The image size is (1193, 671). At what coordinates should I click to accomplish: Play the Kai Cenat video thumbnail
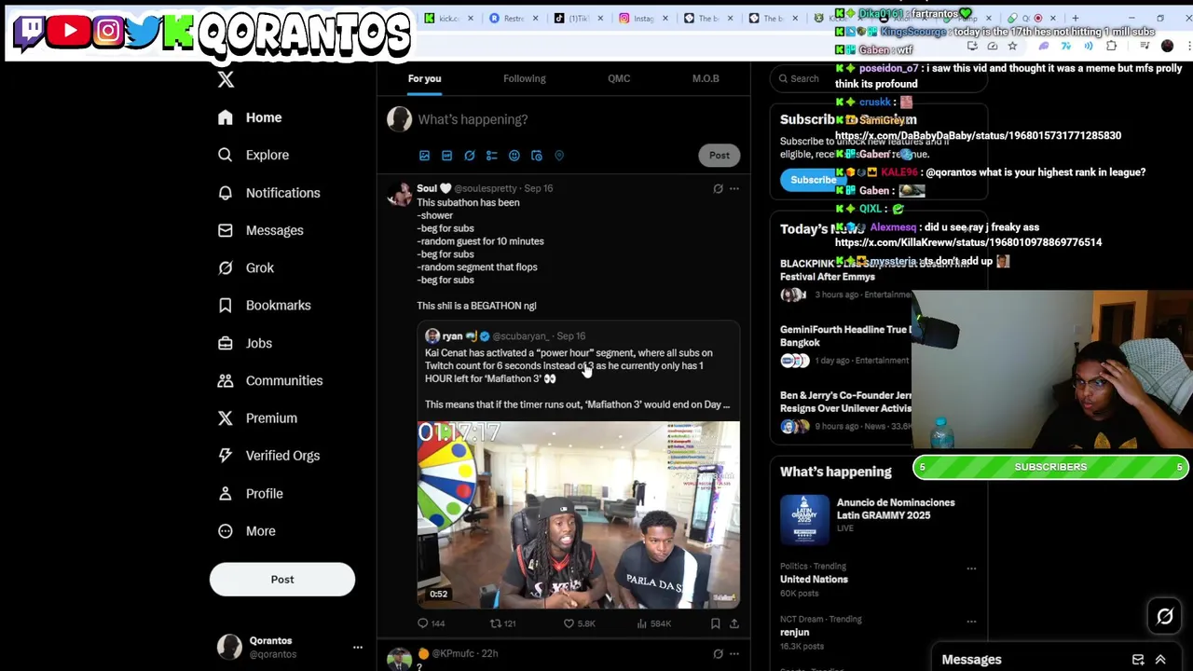tap(578, 514)
